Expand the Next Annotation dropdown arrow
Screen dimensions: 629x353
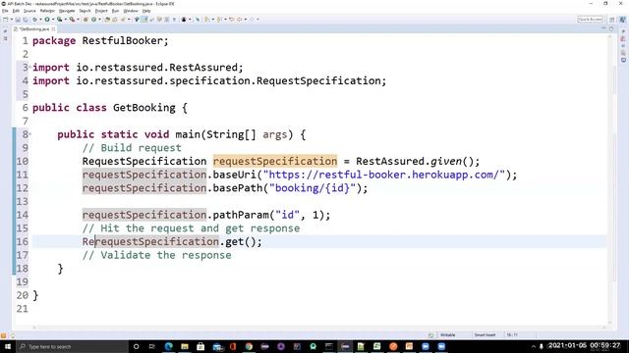click(212, 20)
